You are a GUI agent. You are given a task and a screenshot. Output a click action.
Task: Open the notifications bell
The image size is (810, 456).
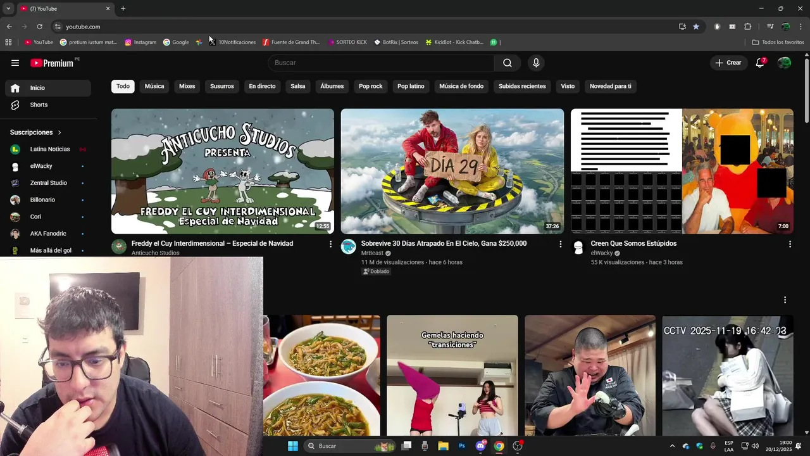pyautogui.click(x=761, y=63)
